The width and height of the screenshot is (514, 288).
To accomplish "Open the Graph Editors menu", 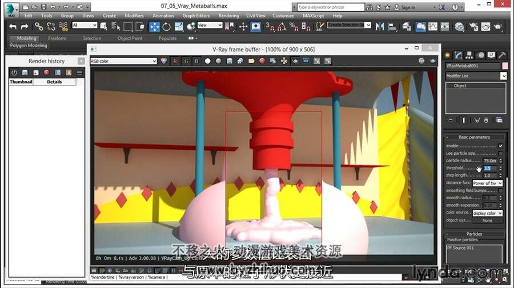I will tap(196, 16).
